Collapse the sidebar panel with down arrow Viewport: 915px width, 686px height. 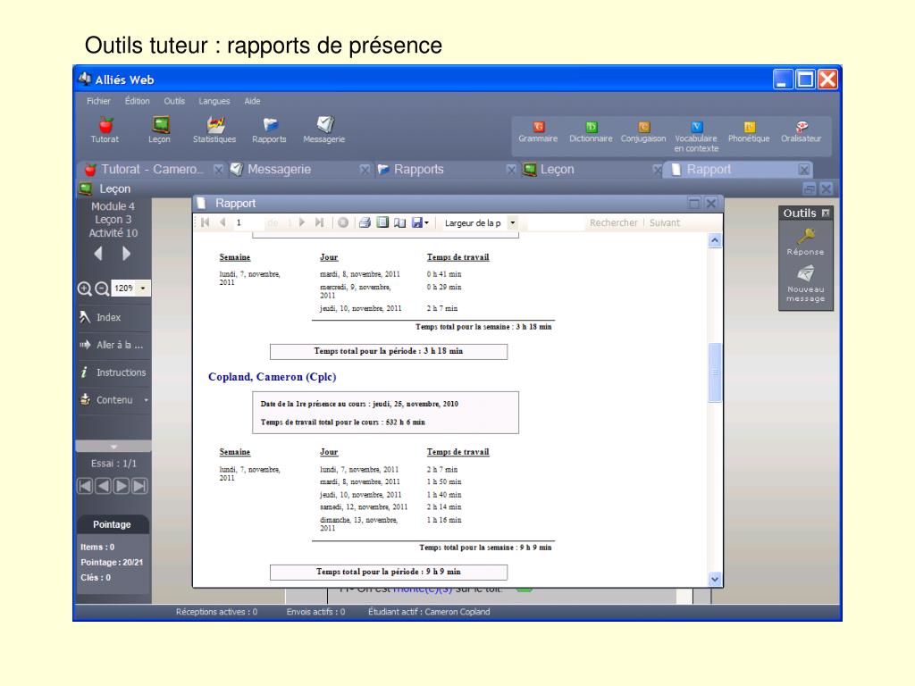point(113,447)
